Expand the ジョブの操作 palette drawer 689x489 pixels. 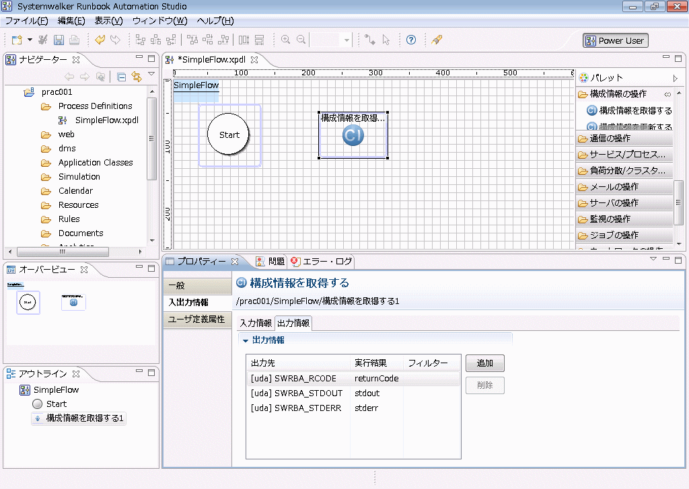click(x=624, y=235)
